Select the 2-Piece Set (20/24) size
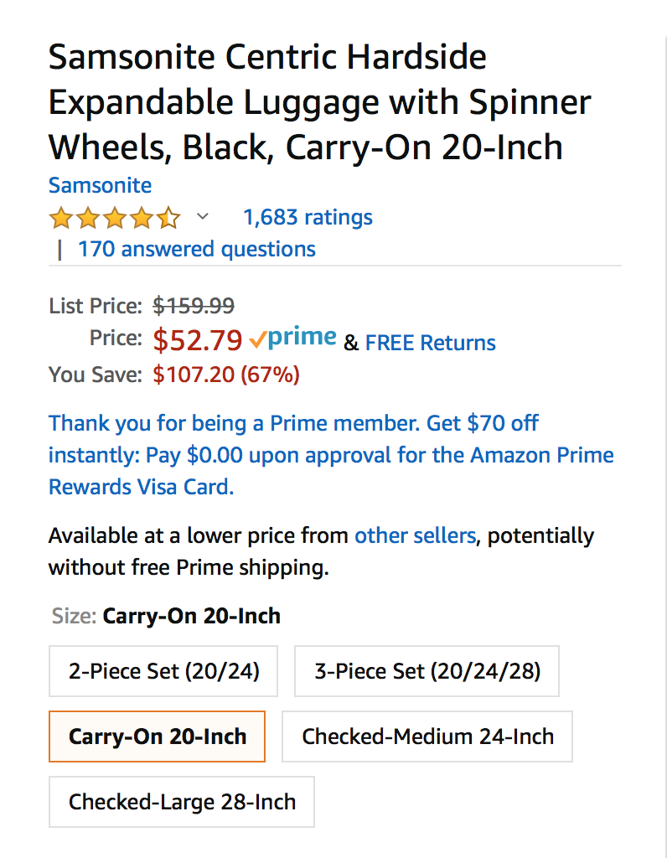The height and width of the screenshot is (858, 667). (163, 671)
